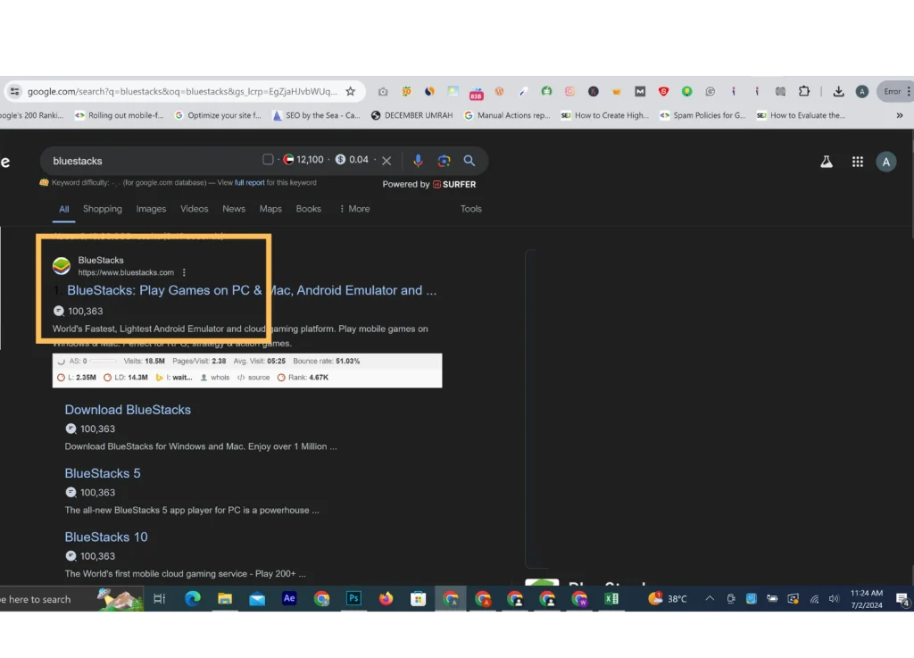Image resolution: width=914 pixels, height=658 pixels.
Task: Open the three-dot menu beside bluestacks.com result
Action: click(183, 272)
